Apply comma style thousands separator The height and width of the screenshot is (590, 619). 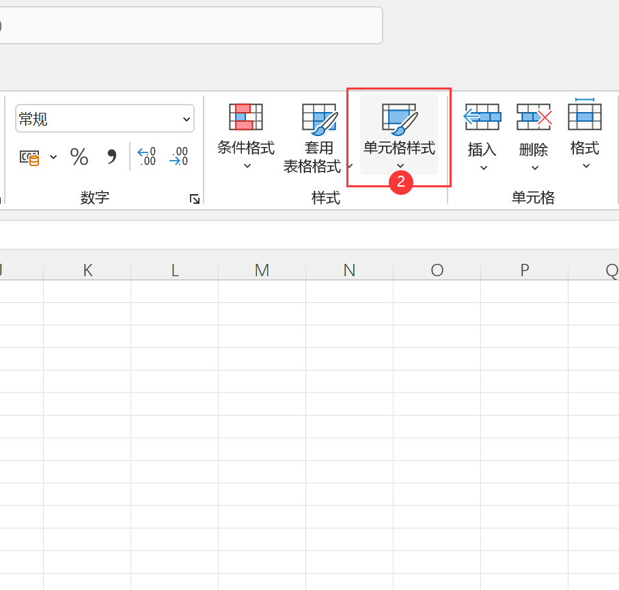coord(112,157)
